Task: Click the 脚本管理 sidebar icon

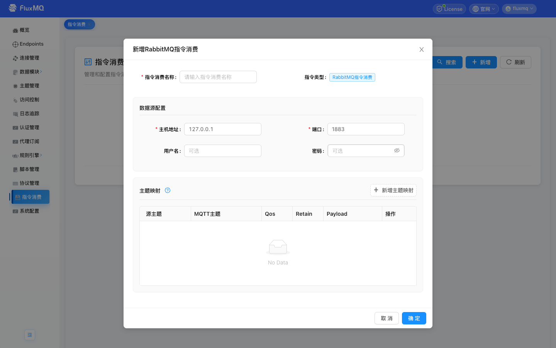Action: 15,169
